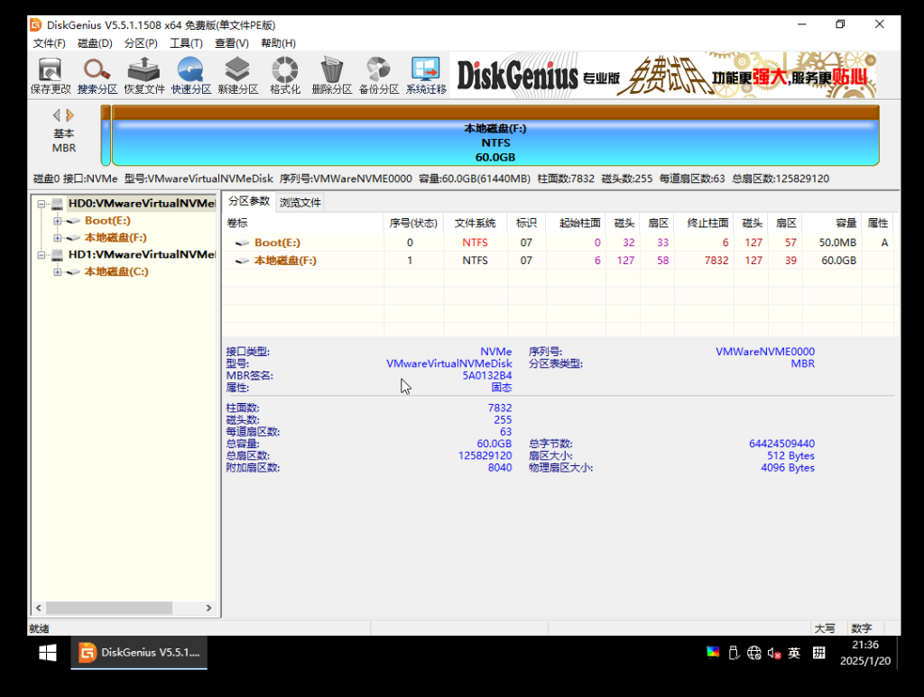Expand the Boot(E:) tree node
Viewport: 924px width, 697px height.
[x=58, y=221]
